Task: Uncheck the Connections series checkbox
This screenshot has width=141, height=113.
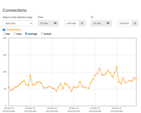Action: pos(4,30)
